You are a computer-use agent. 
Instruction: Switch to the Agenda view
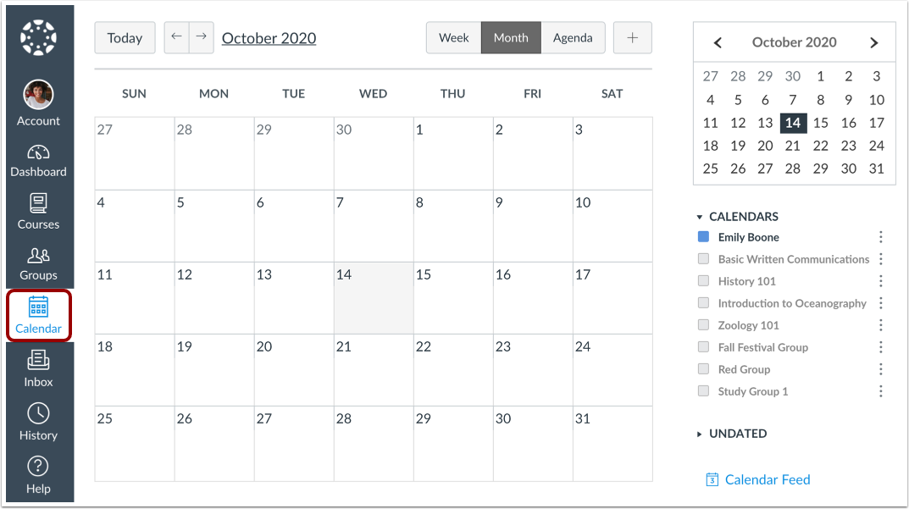pos(573,37)
